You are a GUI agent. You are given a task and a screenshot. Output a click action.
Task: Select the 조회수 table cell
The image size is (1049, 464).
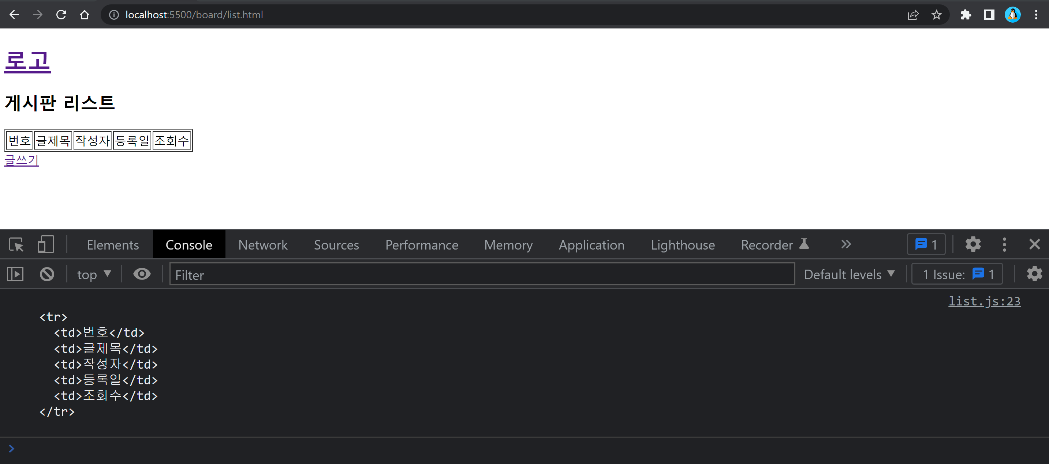tap(171, 140)
